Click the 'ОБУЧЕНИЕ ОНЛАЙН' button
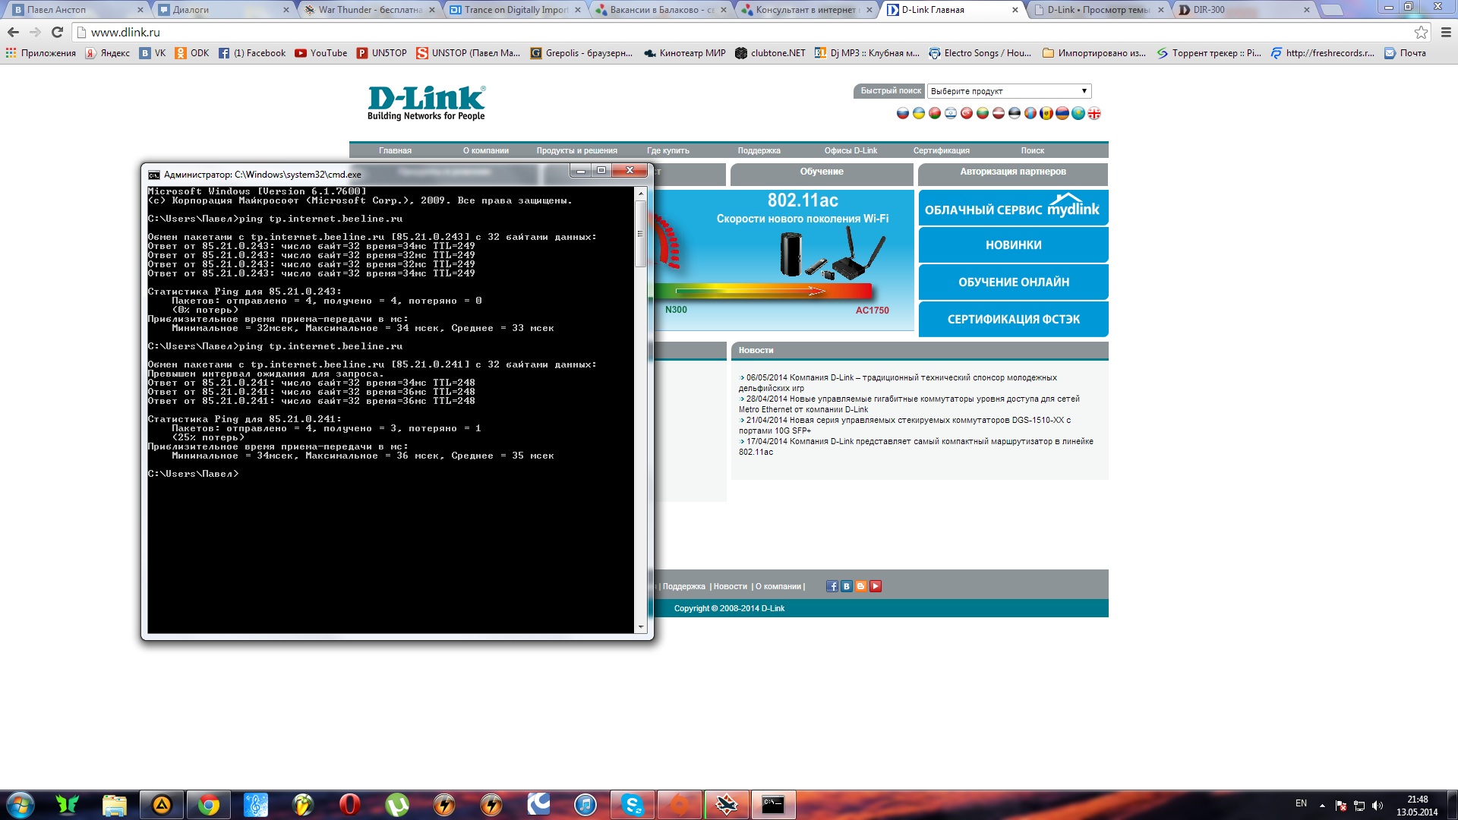The image size is (1458, 820). point(1013,282)
